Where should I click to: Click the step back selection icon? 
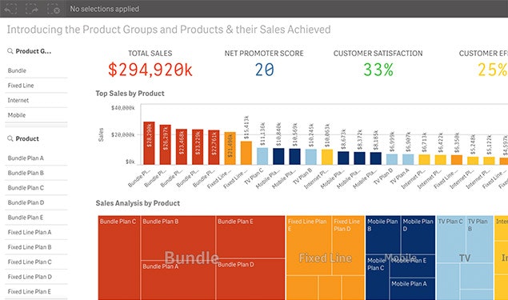pos(10,9)
